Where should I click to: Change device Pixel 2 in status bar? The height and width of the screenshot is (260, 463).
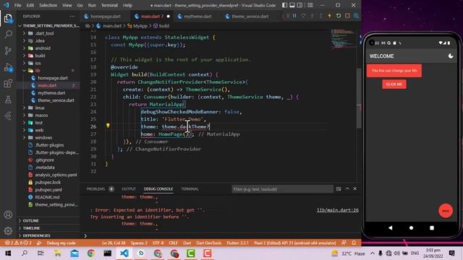point(294,243)
